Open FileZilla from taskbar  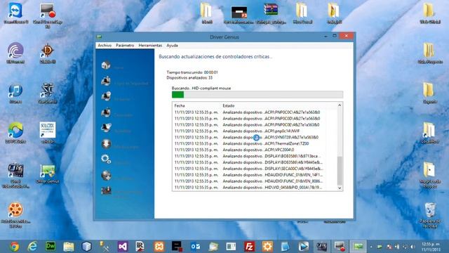coord(249,247)
